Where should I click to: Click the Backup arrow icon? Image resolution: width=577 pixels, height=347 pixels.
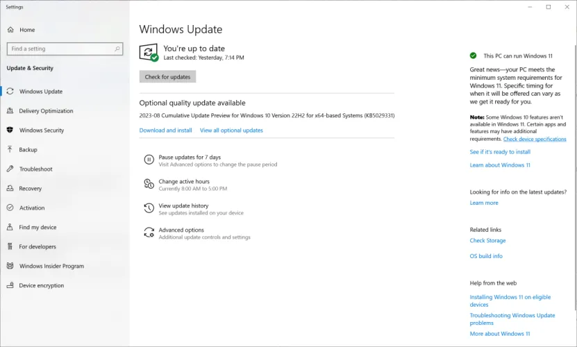point(10,150)
